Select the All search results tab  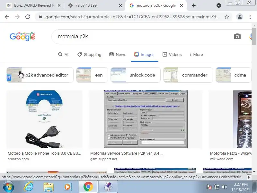pyautogui.click(x=64, y=54)
